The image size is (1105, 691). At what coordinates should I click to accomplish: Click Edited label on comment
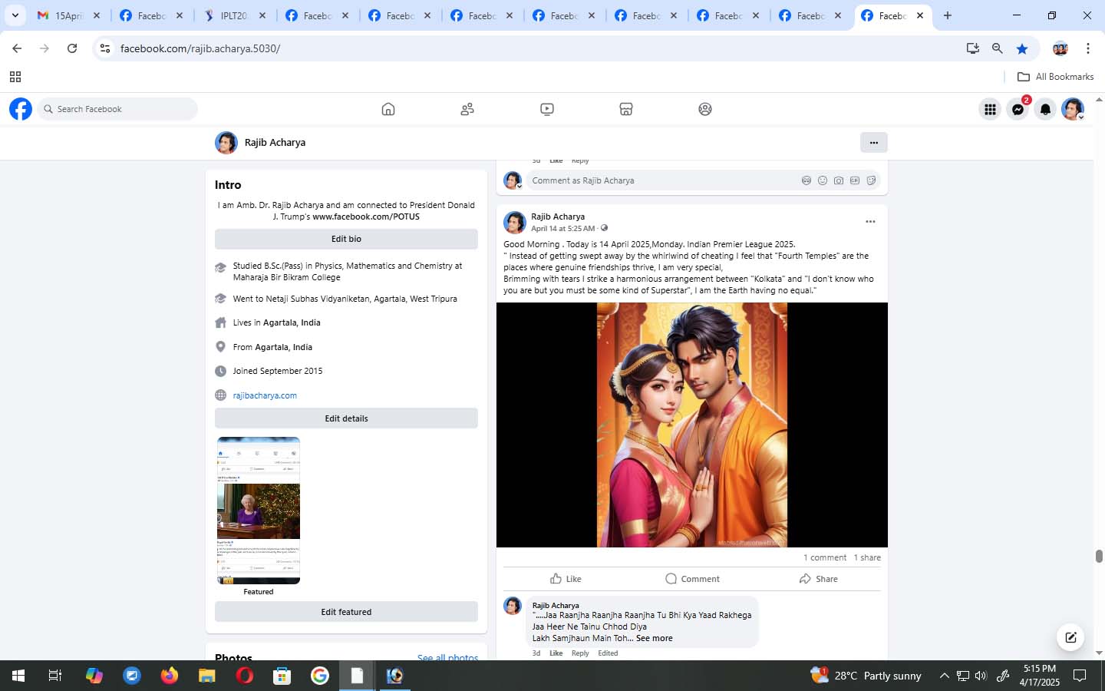pyautogui.click(x=608, y=653)
